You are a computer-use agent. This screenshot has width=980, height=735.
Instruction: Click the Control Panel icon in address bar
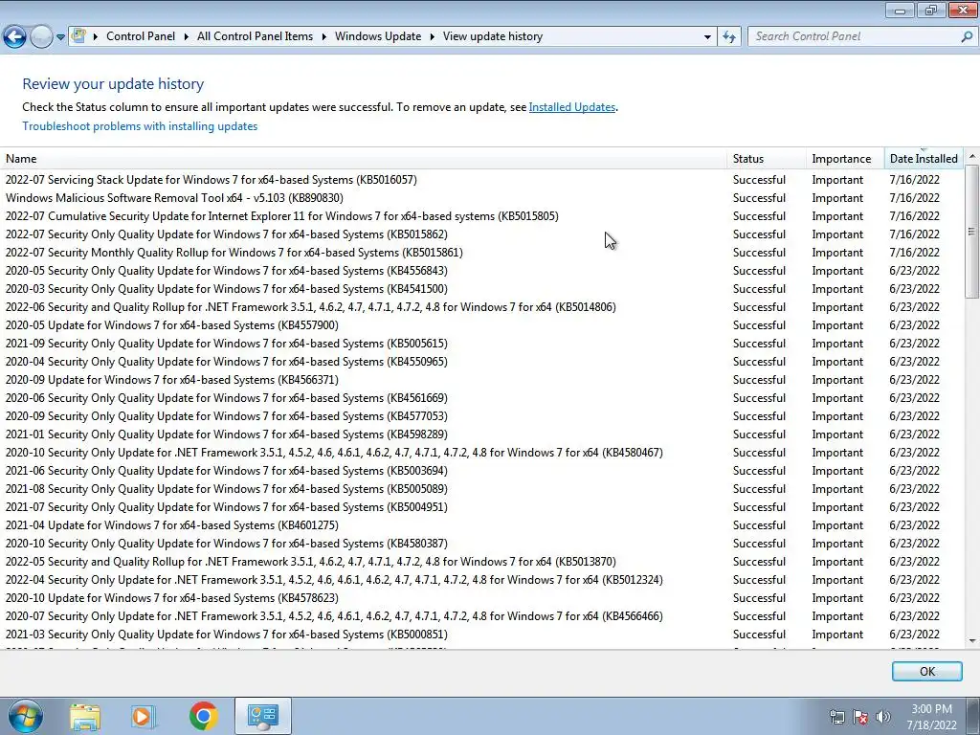point(78,35)
